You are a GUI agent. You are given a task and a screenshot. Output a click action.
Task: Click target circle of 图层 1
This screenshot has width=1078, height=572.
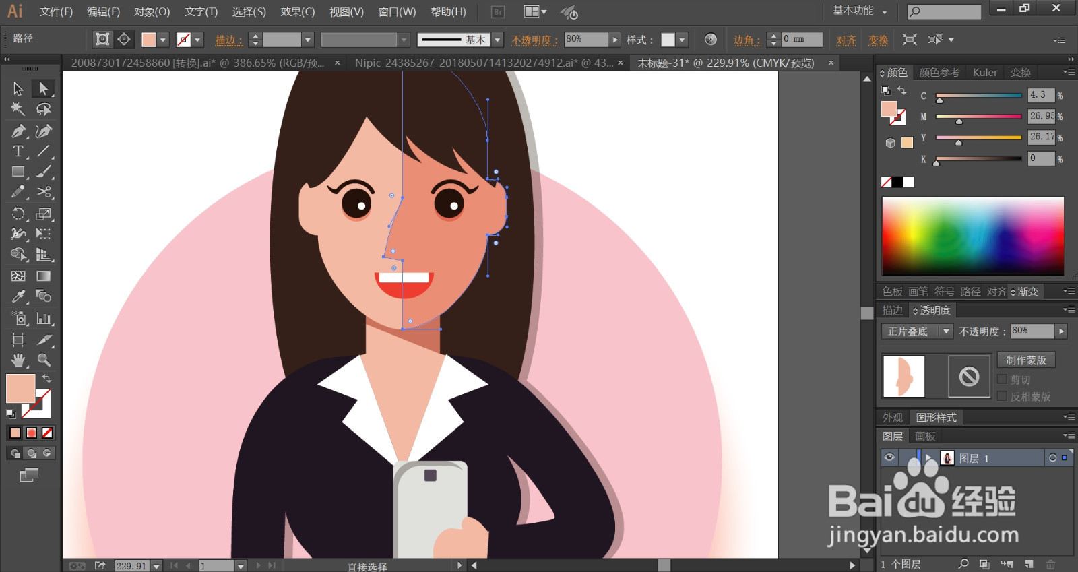pyautogui.click(x=1052, y=458)
